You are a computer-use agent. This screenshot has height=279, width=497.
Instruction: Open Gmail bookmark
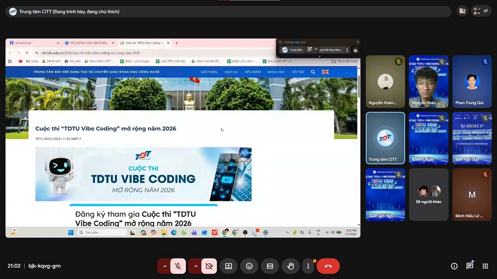pos(32,61)
